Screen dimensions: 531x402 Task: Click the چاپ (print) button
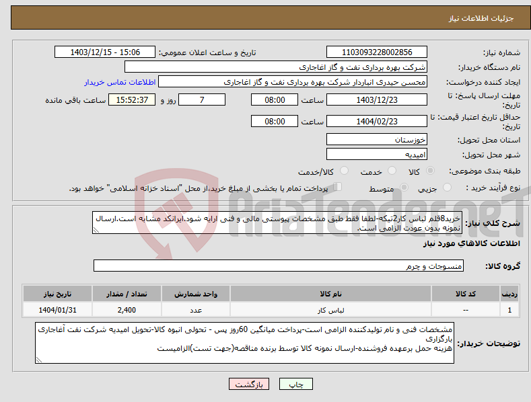pyautogui.click(x=295, y=384)
